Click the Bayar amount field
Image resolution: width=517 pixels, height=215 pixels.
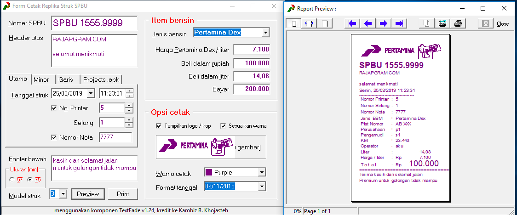252,89
